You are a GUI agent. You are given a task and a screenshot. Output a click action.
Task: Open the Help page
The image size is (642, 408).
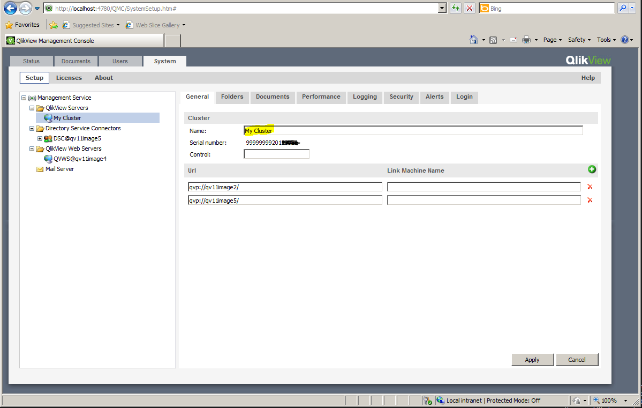coord(587,78)
